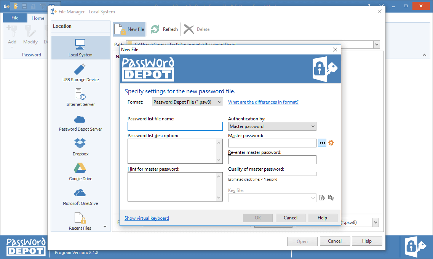Open Help in New File dialog

pyautogui.click(x=322, y=218)
